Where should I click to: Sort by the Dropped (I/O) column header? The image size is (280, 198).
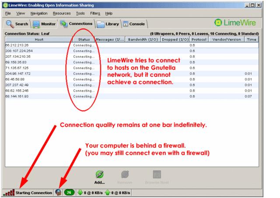175,39
